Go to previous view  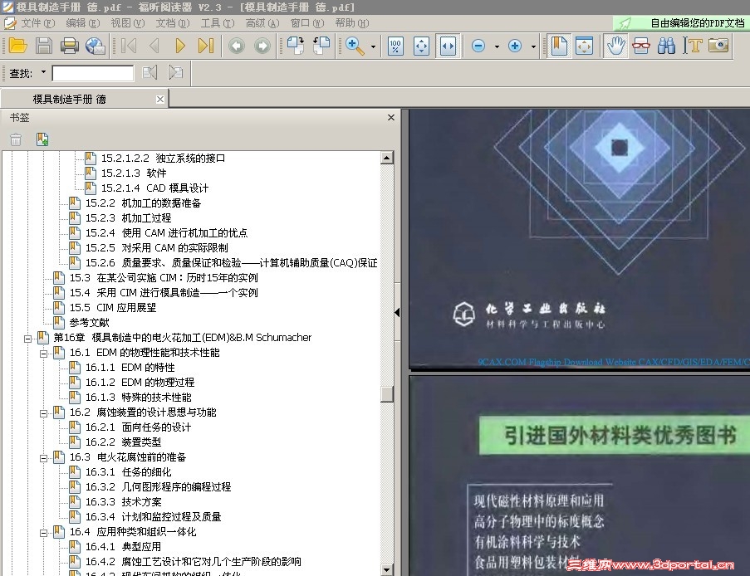click(x=236, y=46)
